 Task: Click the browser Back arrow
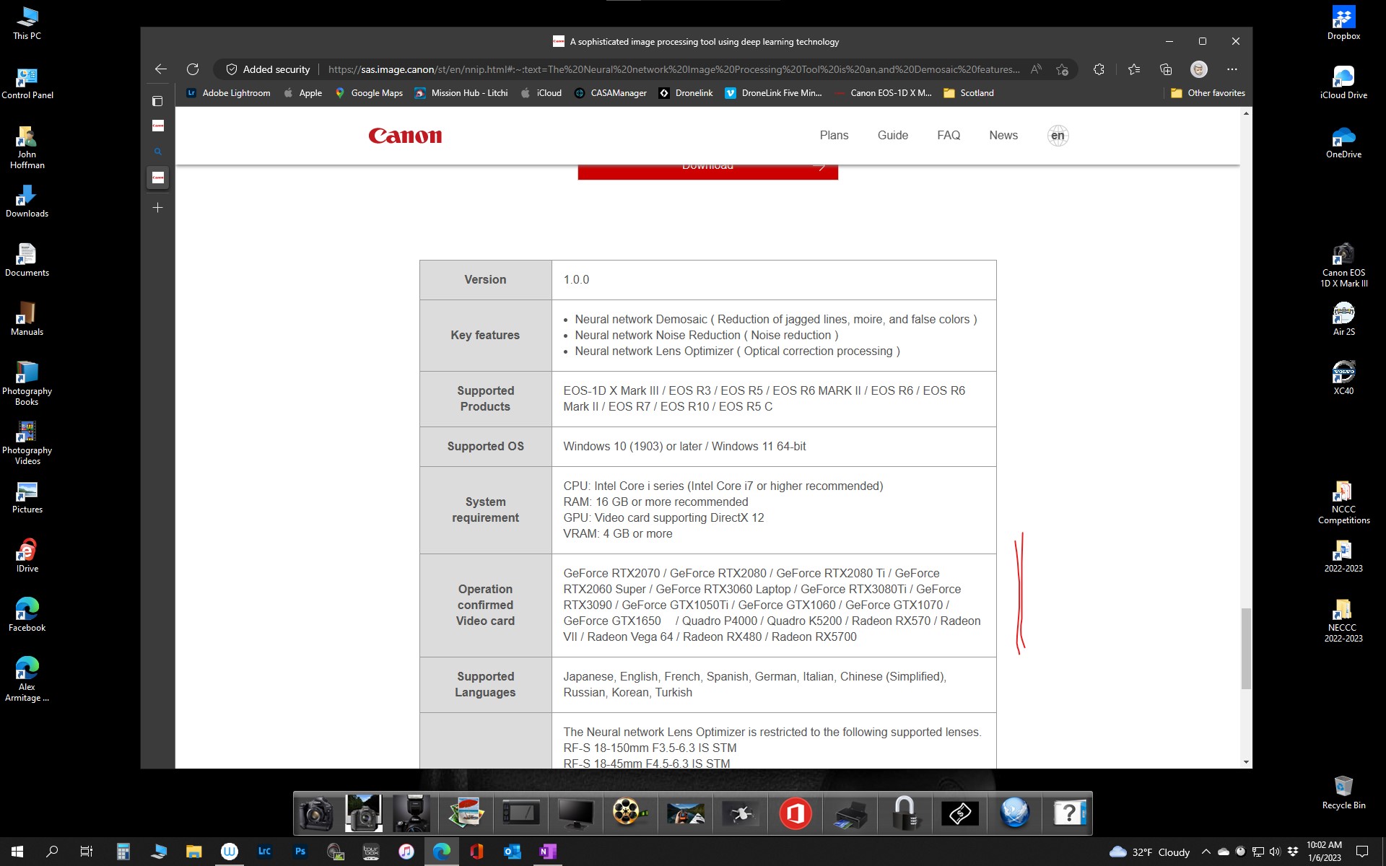click(160, 69)
